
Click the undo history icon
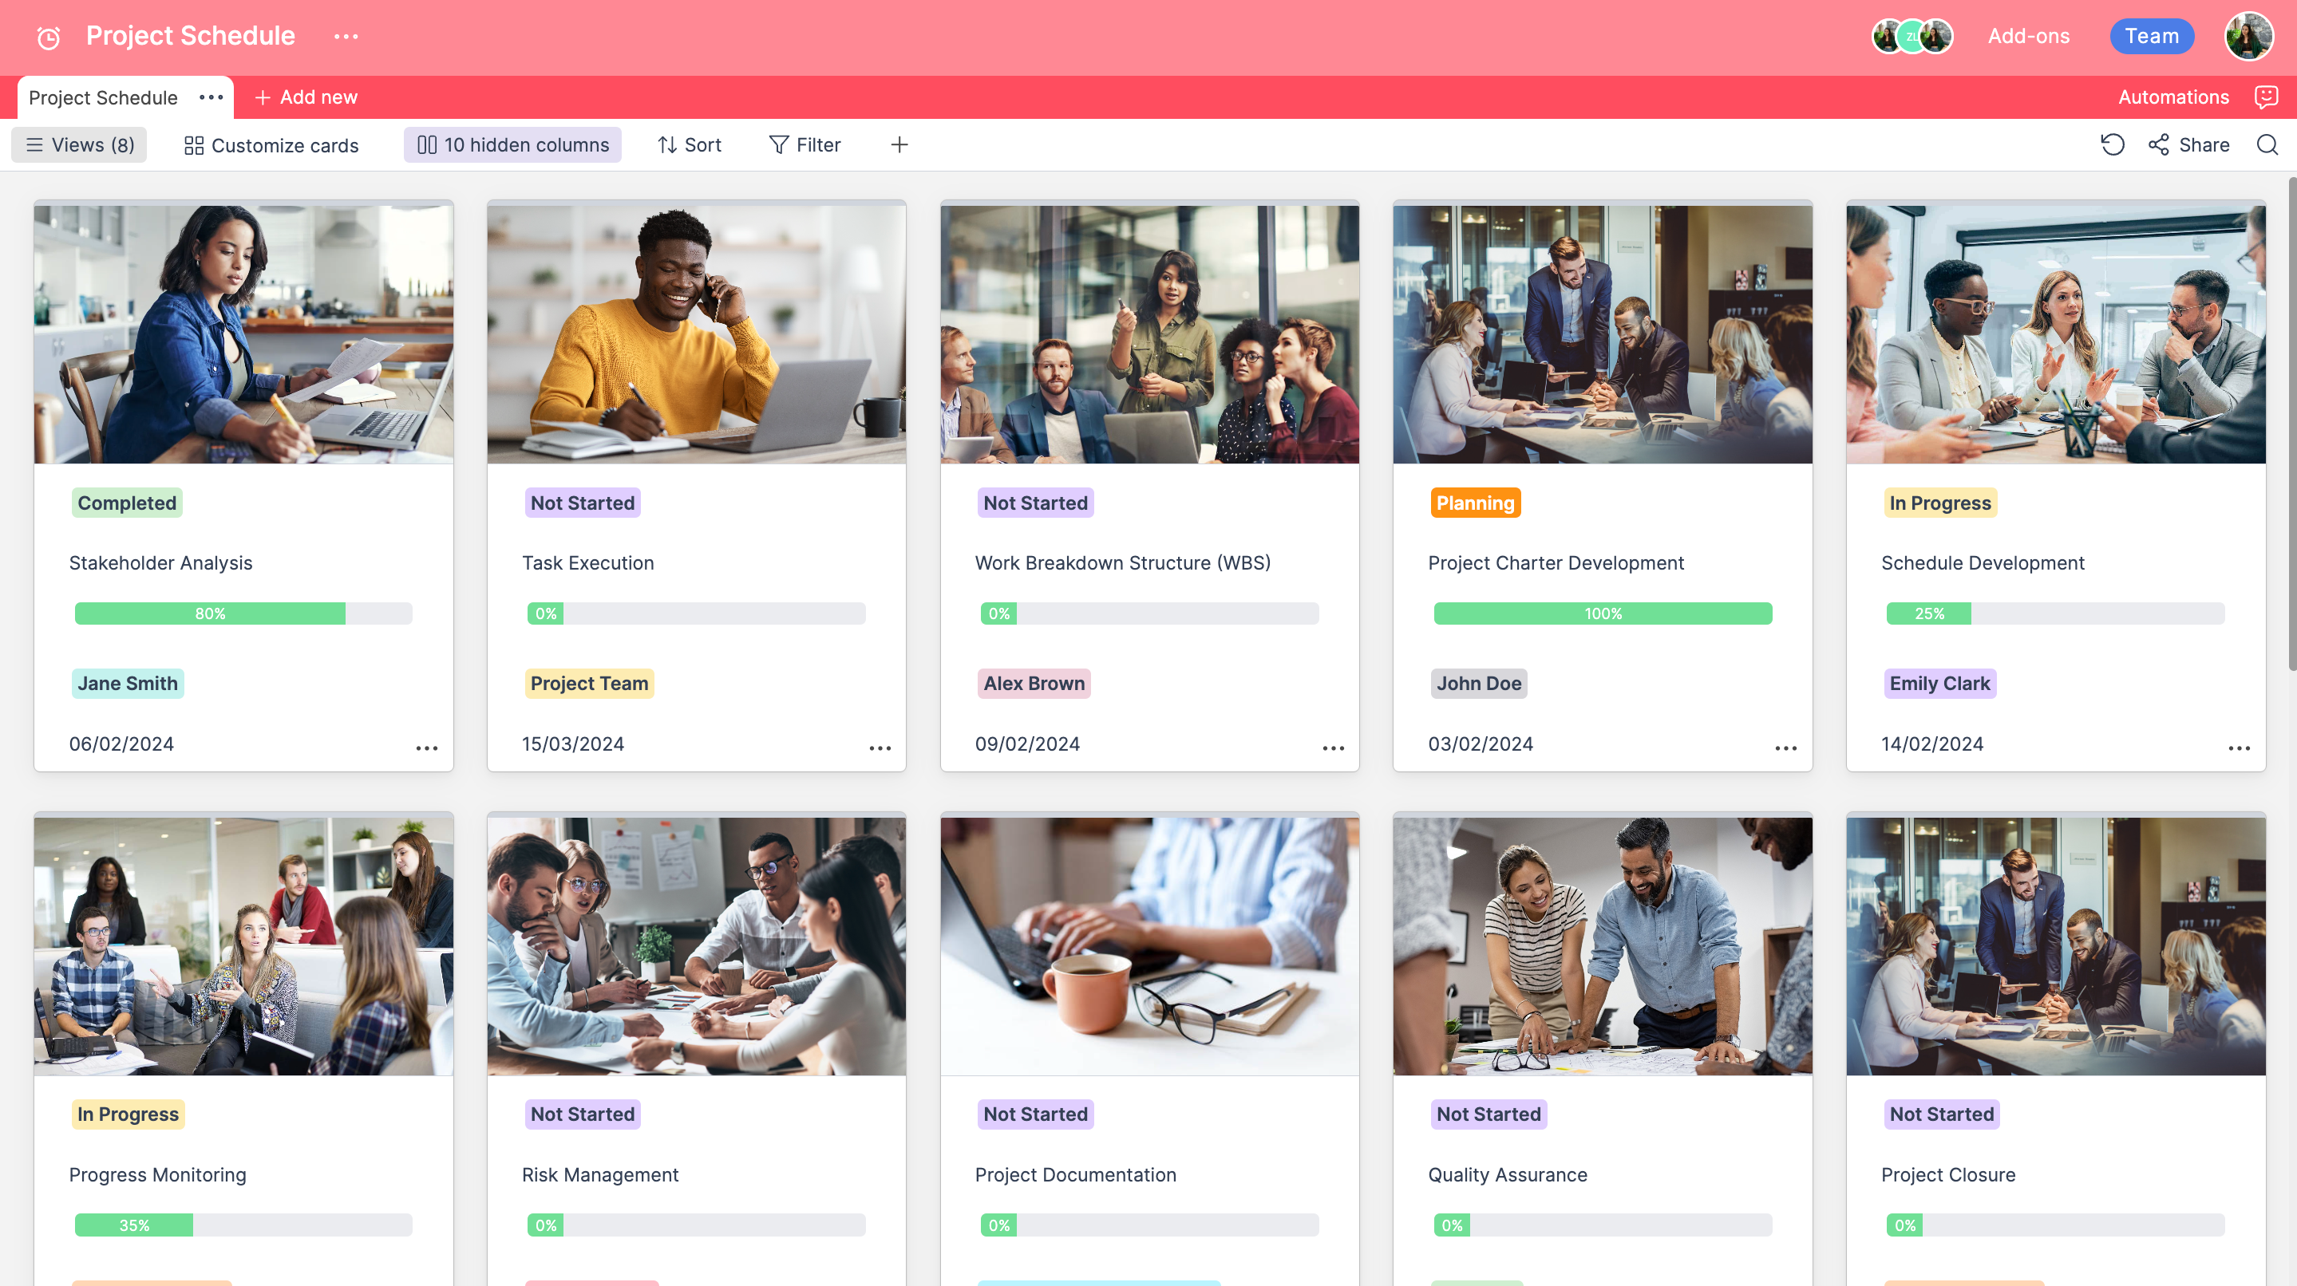point(2113,144)
